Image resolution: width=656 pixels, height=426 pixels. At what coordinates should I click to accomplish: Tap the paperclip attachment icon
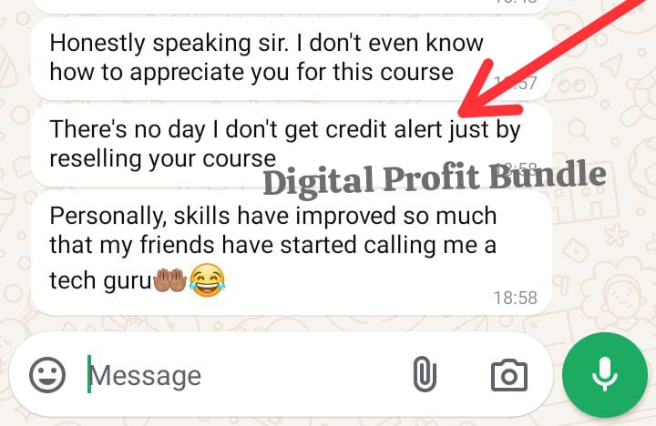click(425, 374)
